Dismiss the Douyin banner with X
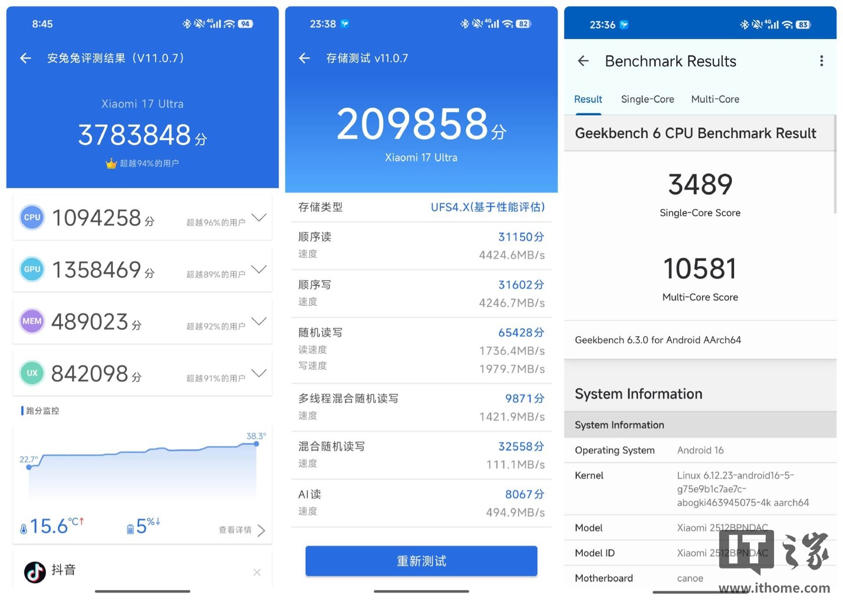The image size is (843, 604). click(257, 572)
